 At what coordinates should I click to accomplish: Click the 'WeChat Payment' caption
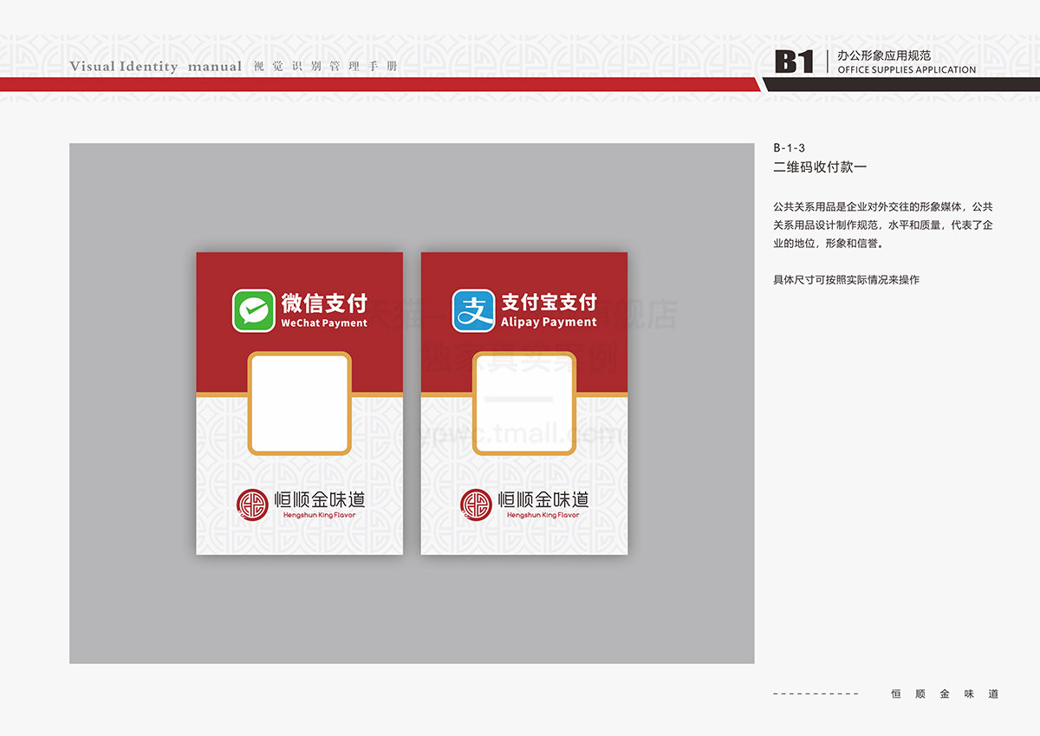tap(324, 323)
